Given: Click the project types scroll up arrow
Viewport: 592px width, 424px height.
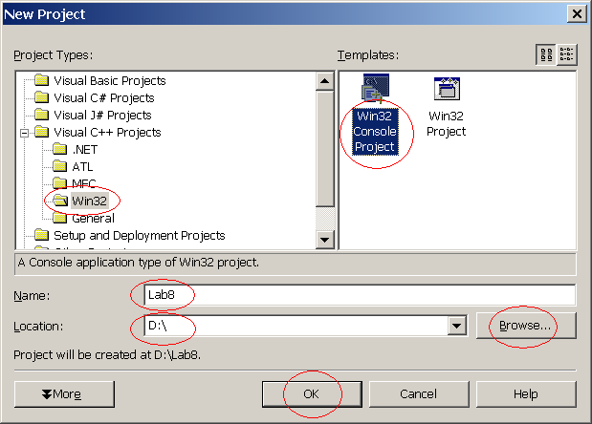Looking at the screenshot, I should tap(325, 81).
